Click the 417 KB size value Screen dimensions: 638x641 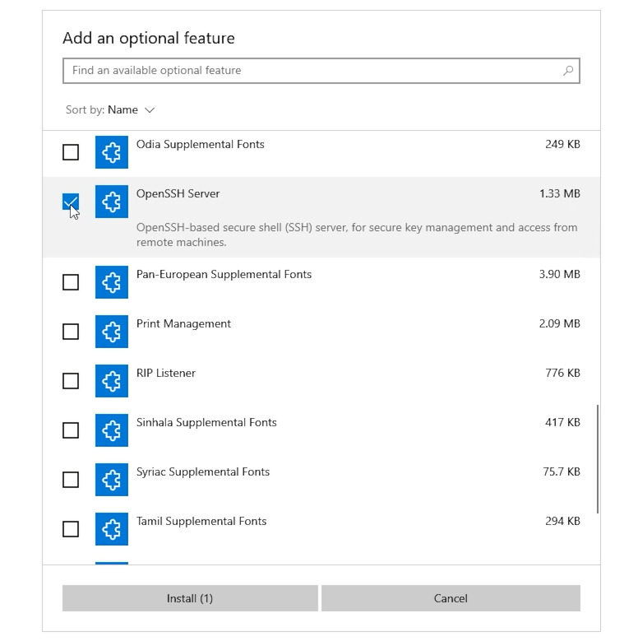click(562, 422)
